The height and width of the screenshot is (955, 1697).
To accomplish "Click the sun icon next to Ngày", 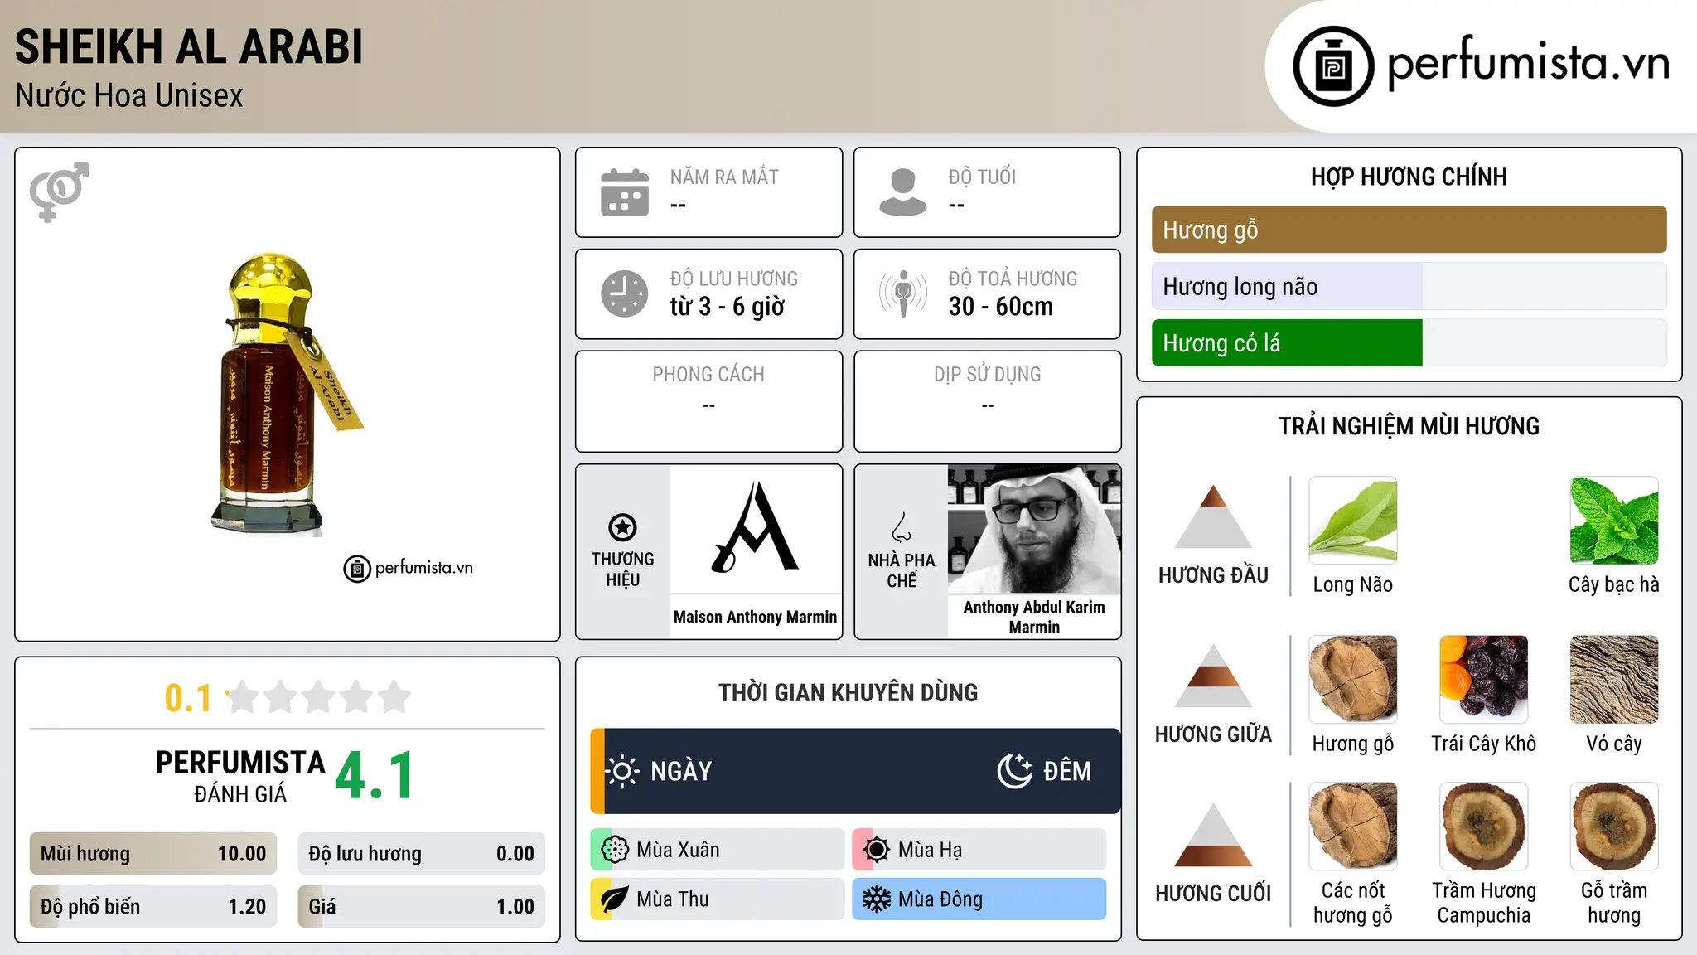I will tap(622, 771).
